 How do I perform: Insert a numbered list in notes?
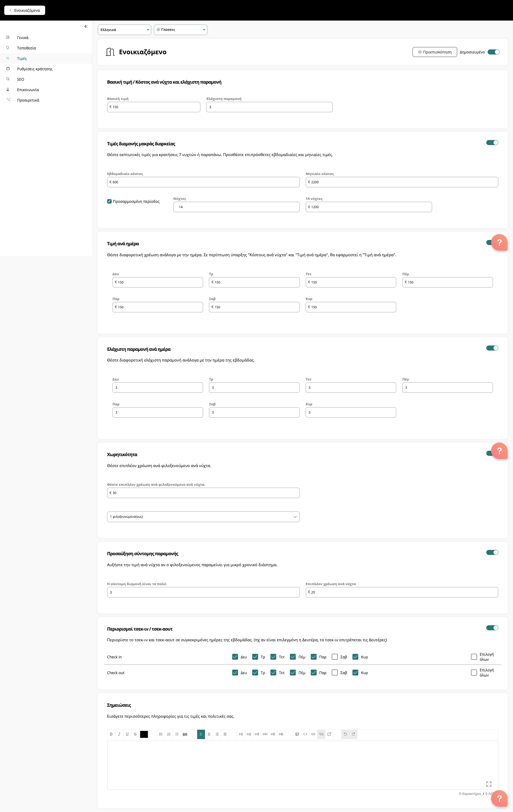tap(169, 734)
